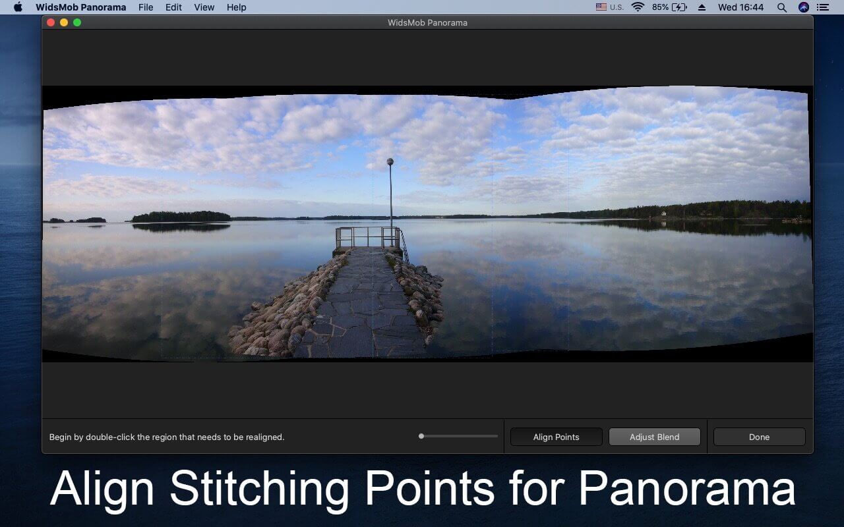The height and width of the screenshot is (527, 844).
Task: Open the U.S. input source flag
Action: [x=609, y=7]
